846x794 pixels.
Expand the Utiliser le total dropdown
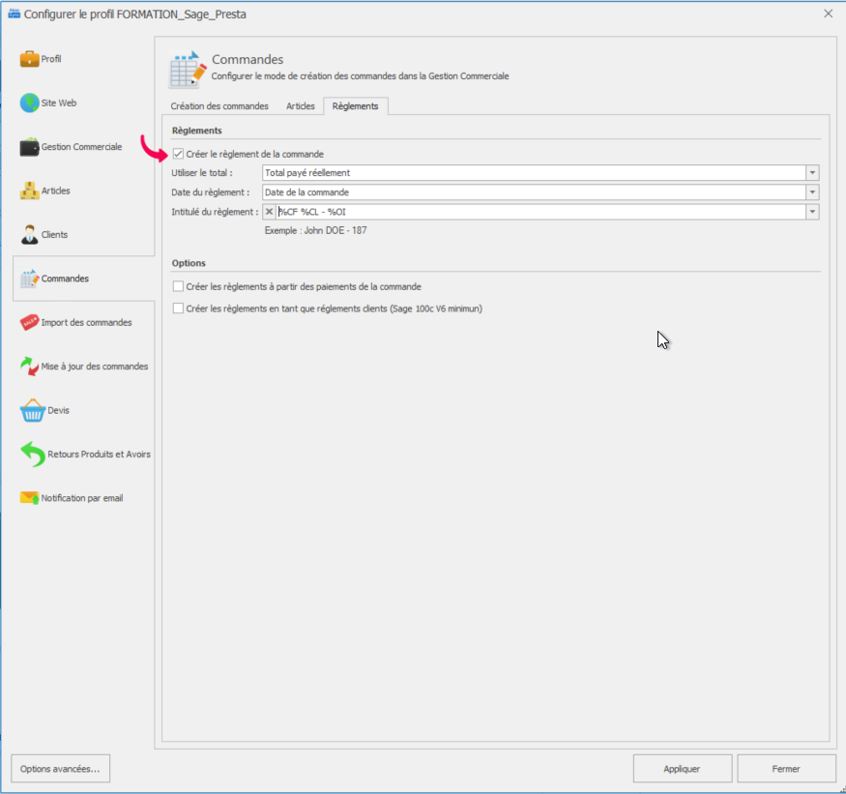coord(812,173)
